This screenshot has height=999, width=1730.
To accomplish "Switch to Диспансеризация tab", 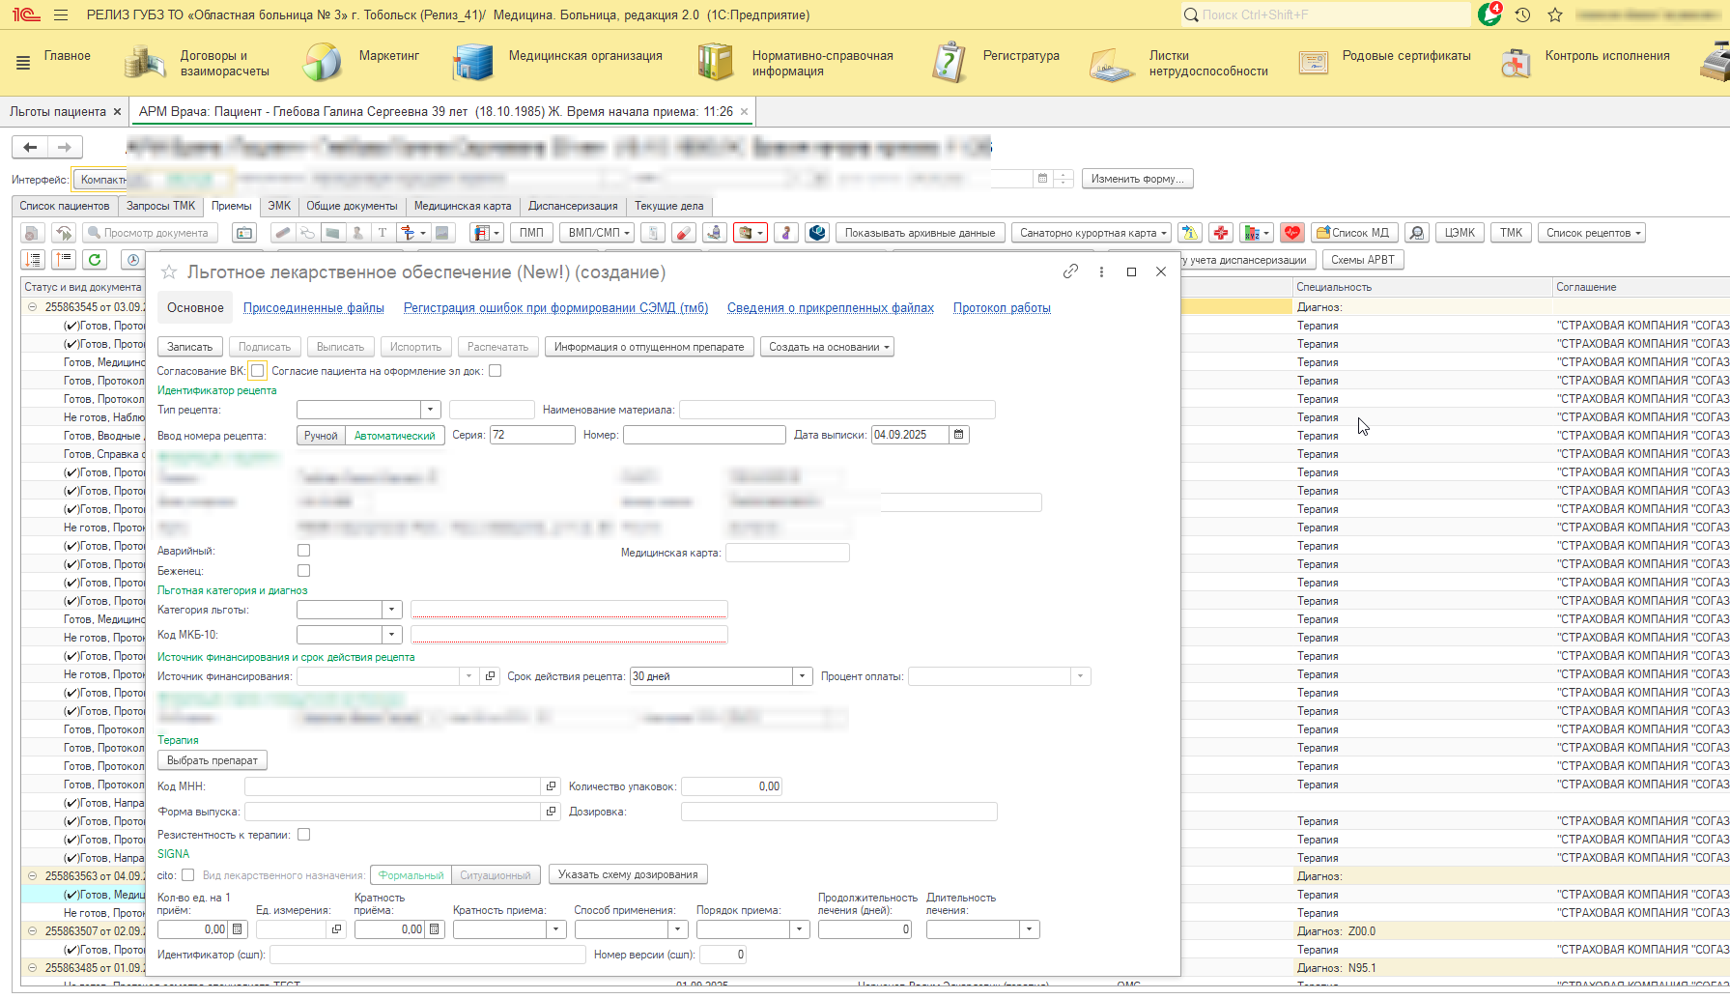I will (x=573, y=206).
